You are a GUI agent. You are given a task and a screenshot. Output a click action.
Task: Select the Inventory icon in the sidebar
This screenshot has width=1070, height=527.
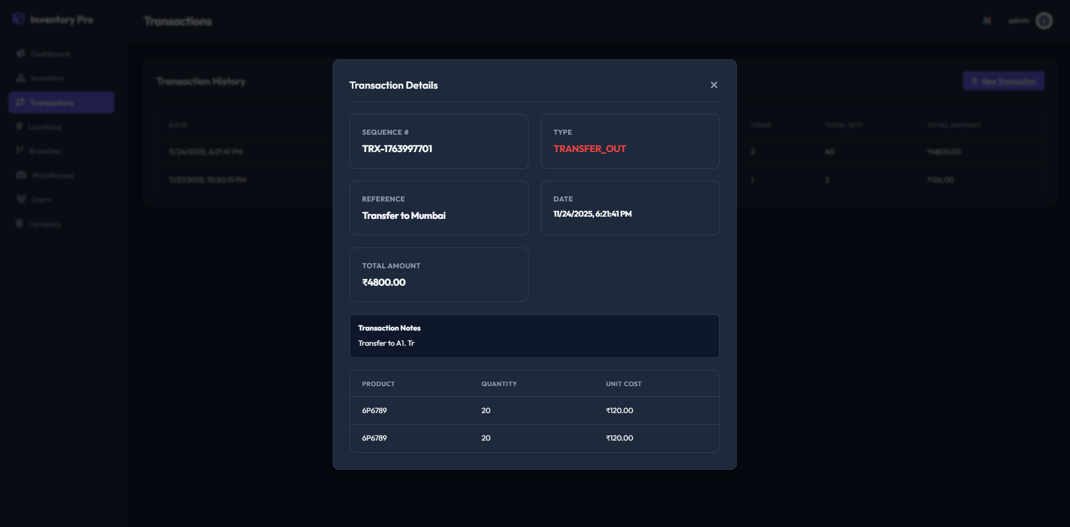(x=20, y=78)
